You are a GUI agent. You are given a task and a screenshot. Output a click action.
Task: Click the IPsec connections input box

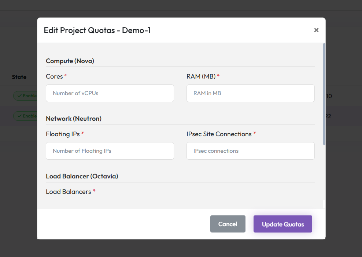[250, 151]
